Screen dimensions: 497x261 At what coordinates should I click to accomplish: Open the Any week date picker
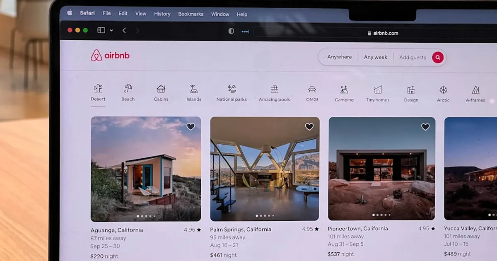point(375,57)
